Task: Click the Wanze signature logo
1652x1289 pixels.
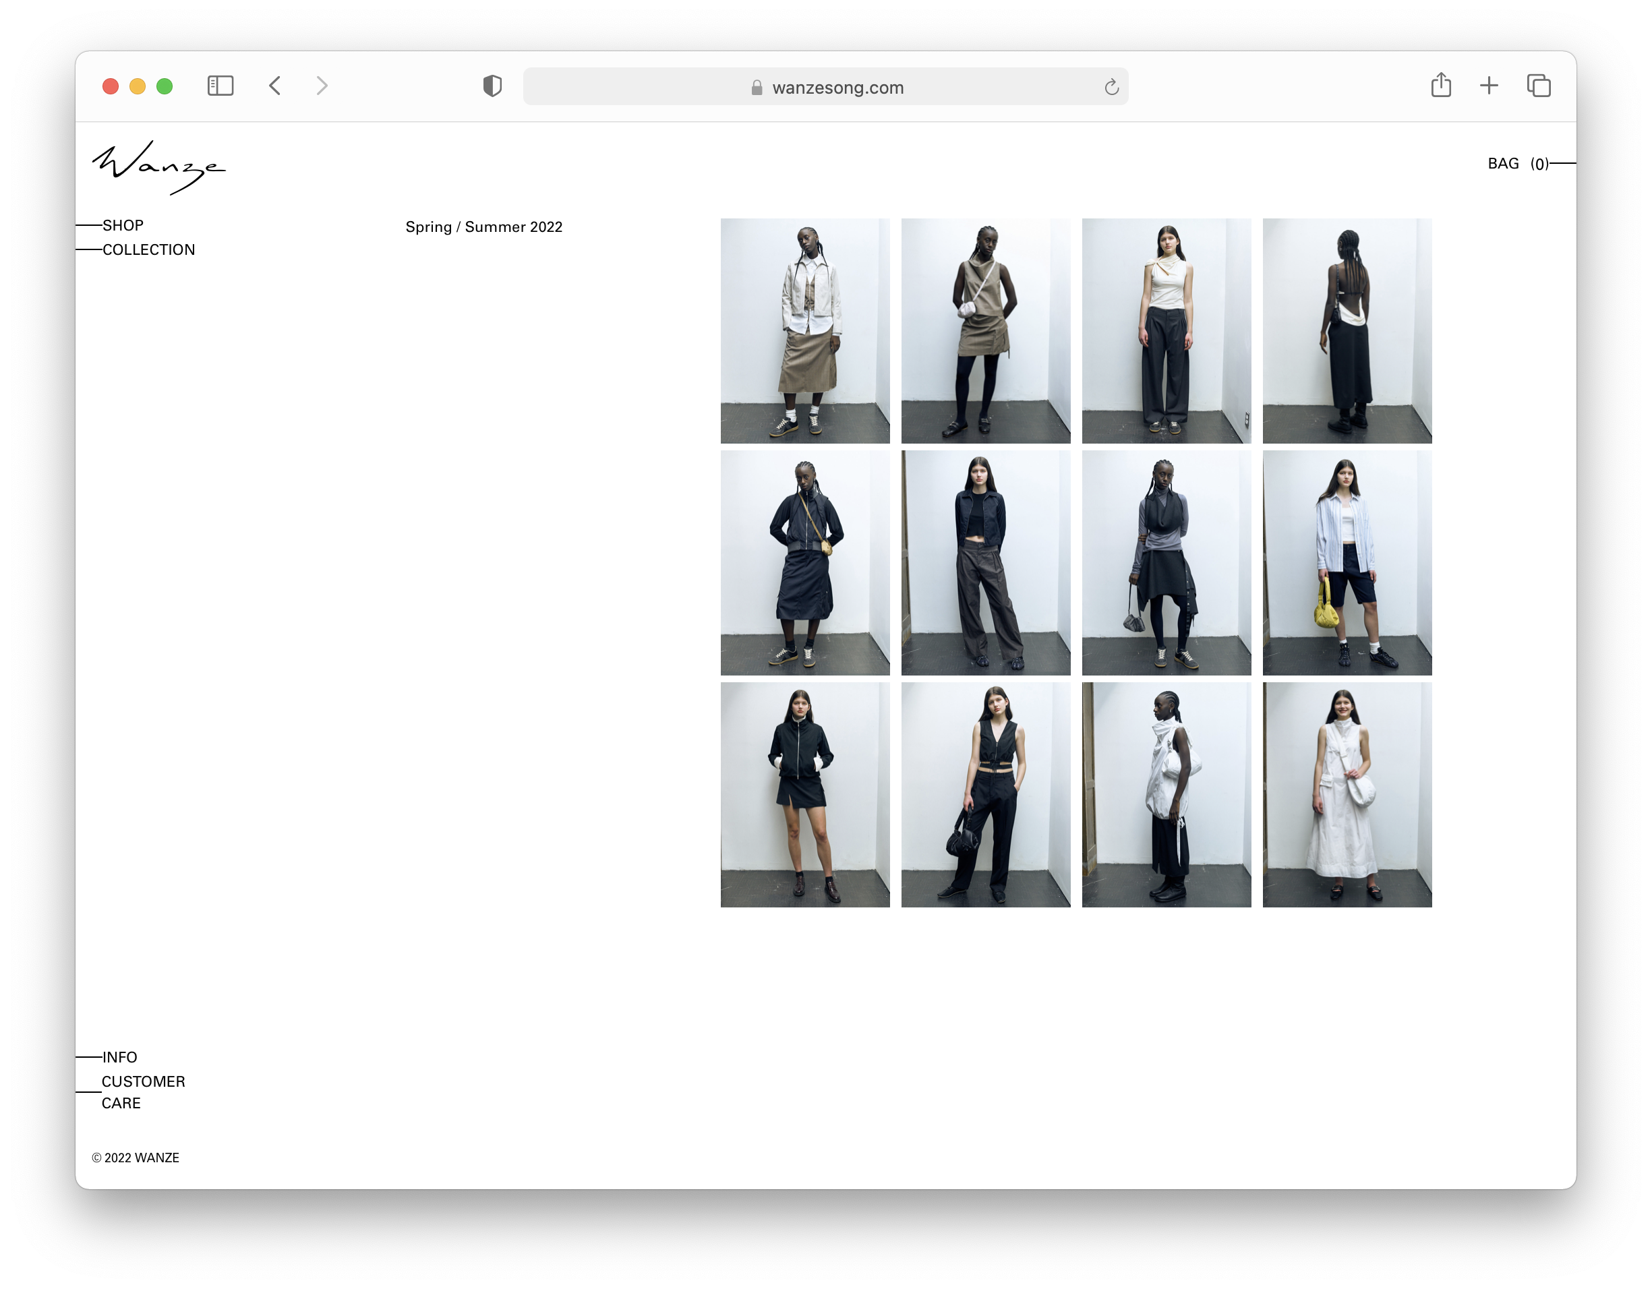Action: tap(159, 167)
